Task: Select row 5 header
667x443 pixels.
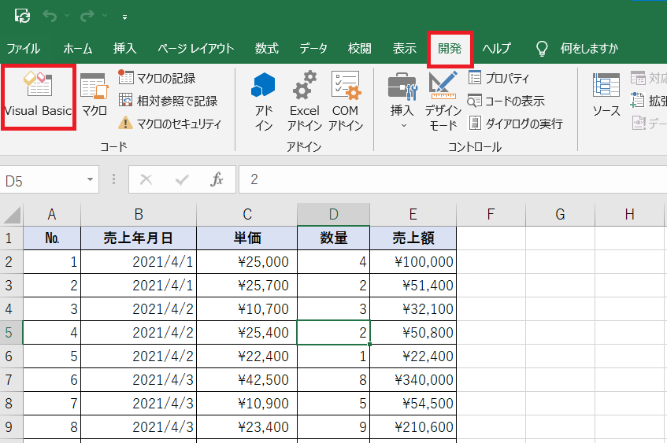Action: coord(11,333)
